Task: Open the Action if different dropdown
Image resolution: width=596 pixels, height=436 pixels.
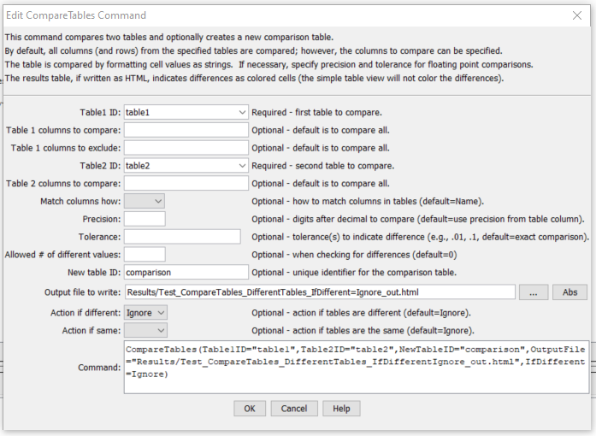Action: 145,313
